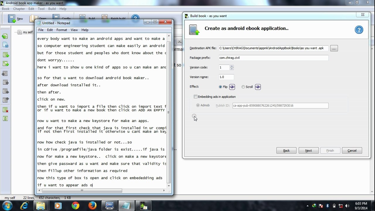
Task: Enable Embedding ads in application checkbox
Action: click(x=195, y=97)
